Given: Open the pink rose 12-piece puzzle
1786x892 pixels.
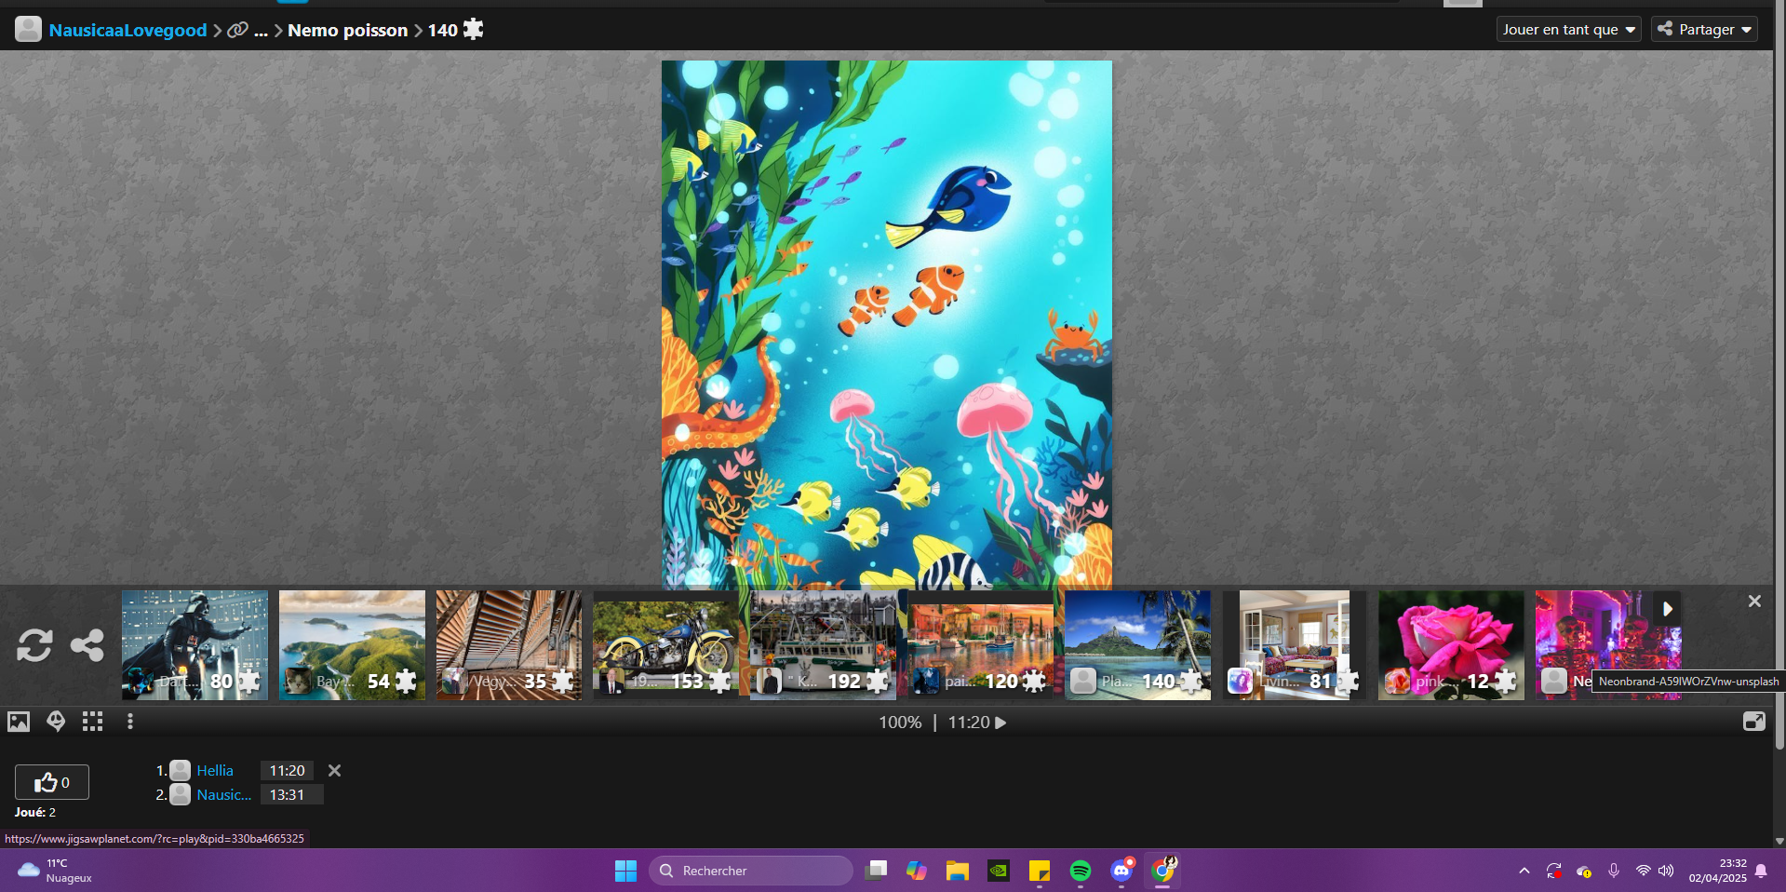Looking at the screenshot, I should coord(1451,645).
